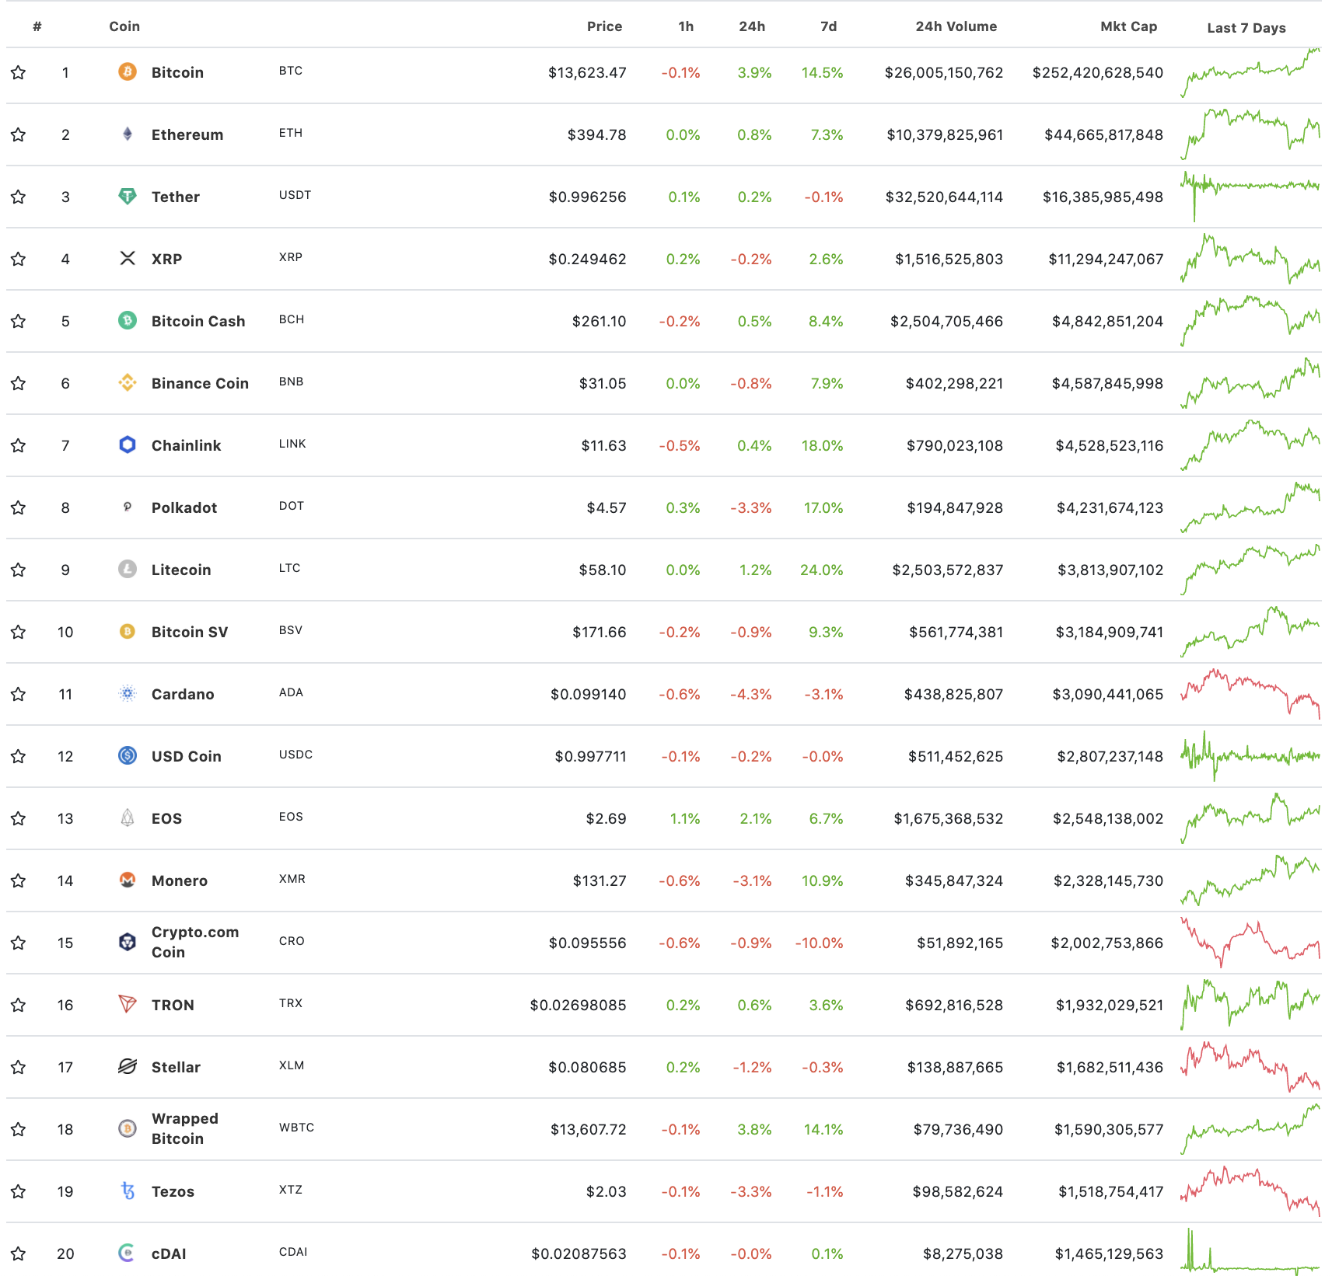
Task: Click the Cardano logo icon
Action: point(128,693)
